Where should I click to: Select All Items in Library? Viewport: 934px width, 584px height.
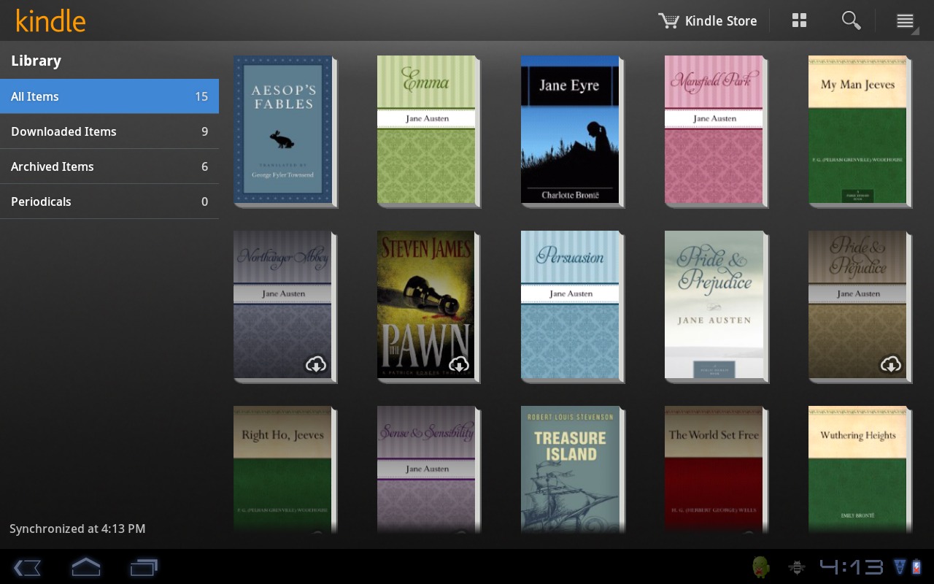click(109, 96)
